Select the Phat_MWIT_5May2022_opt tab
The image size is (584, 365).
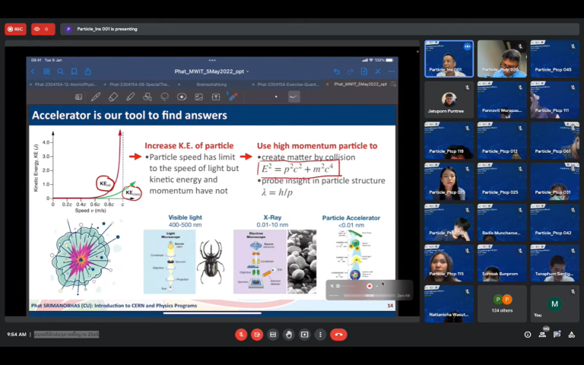pyautogui.click(x=360, y=84)
